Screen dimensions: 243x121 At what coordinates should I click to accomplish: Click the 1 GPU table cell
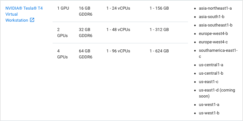point(63,8)
